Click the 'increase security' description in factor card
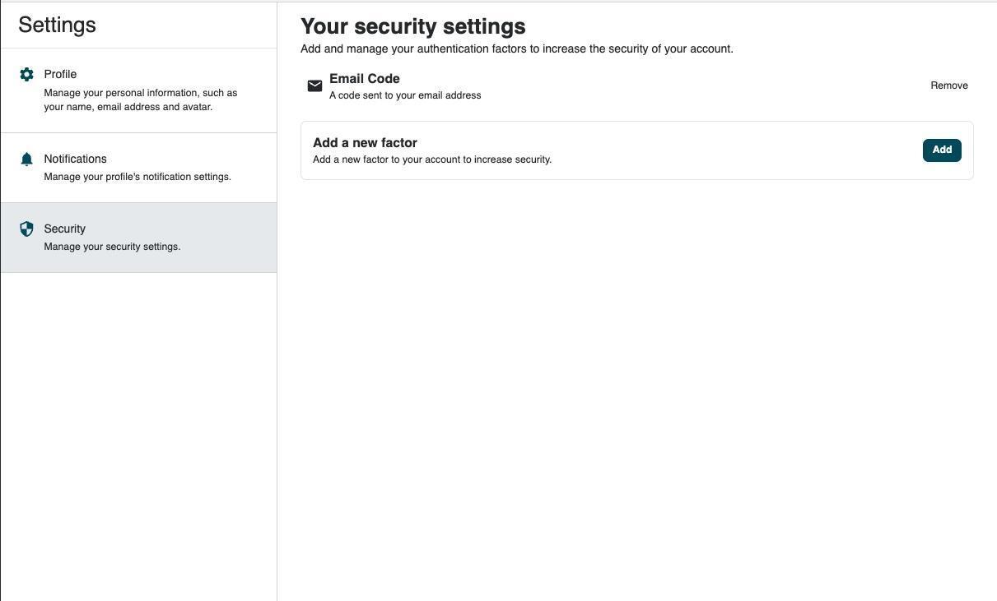 coord(431,159)
